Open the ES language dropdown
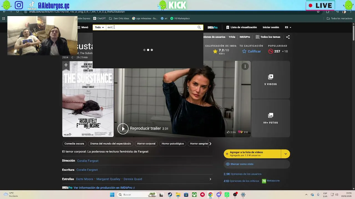This screenshot has height=199, width=355. (x=288, y=27)
